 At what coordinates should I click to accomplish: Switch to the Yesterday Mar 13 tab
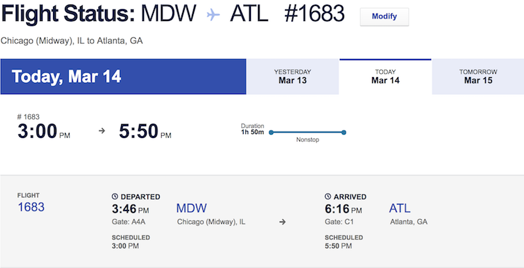pos(292,76)
